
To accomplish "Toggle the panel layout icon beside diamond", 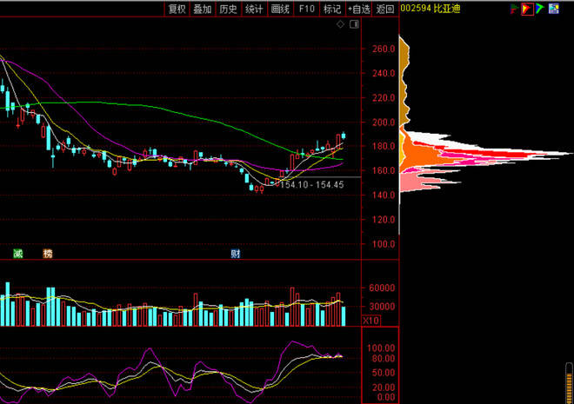I will point(353,25).
